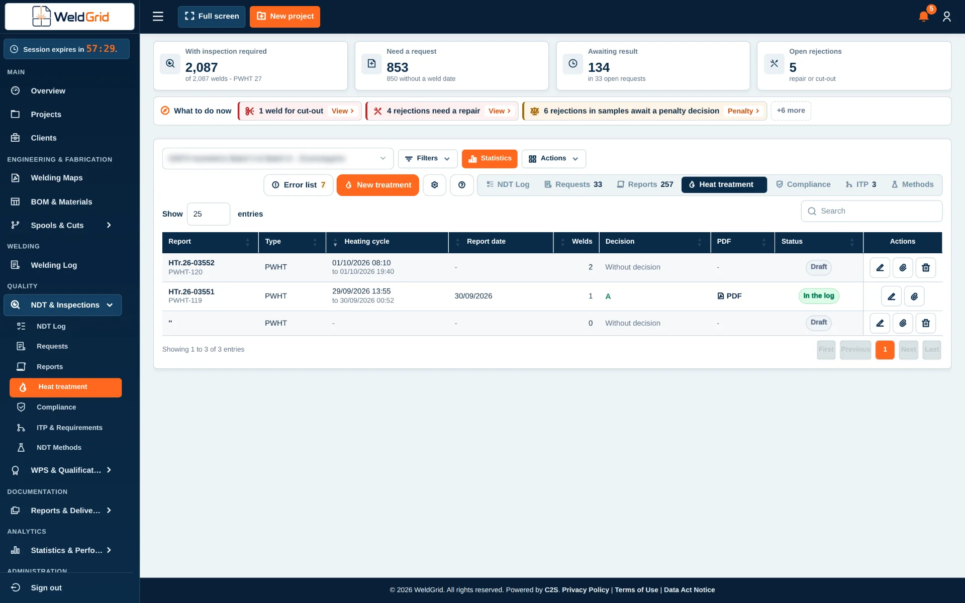Edit report HTr.26-03551 with pencil icon
Viewport: 965px width, 603px height.
[891, 296]
